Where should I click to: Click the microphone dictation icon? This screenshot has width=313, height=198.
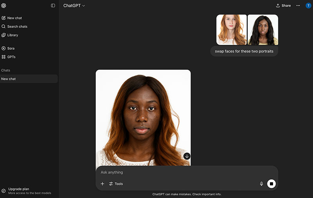[x=261, y=184]
